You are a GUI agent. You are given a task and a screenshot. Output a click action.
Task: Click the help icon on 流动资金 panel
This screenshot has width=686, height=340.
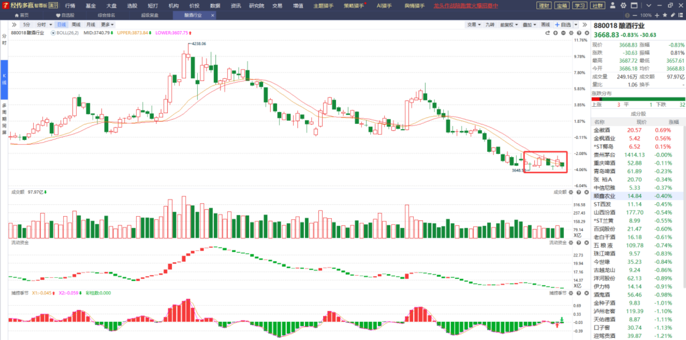[579, 243]
